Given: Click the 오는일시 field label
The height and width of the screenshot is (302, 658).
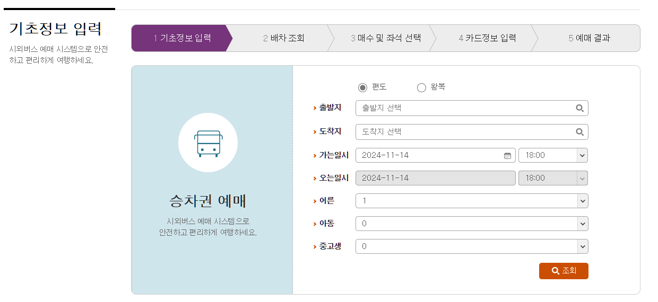Looking at the screenshot, I should 334,178.
